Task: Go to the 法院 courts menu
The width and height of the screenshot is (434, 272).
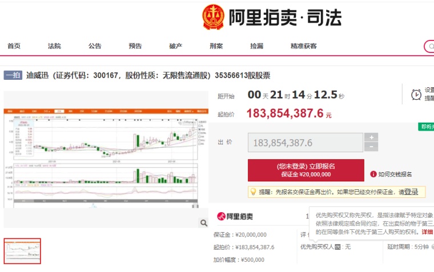Action: tap(54, 46)
